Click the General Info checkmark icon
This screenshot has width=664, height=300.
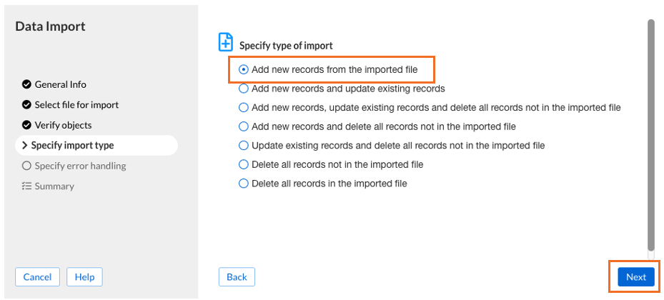27,84
